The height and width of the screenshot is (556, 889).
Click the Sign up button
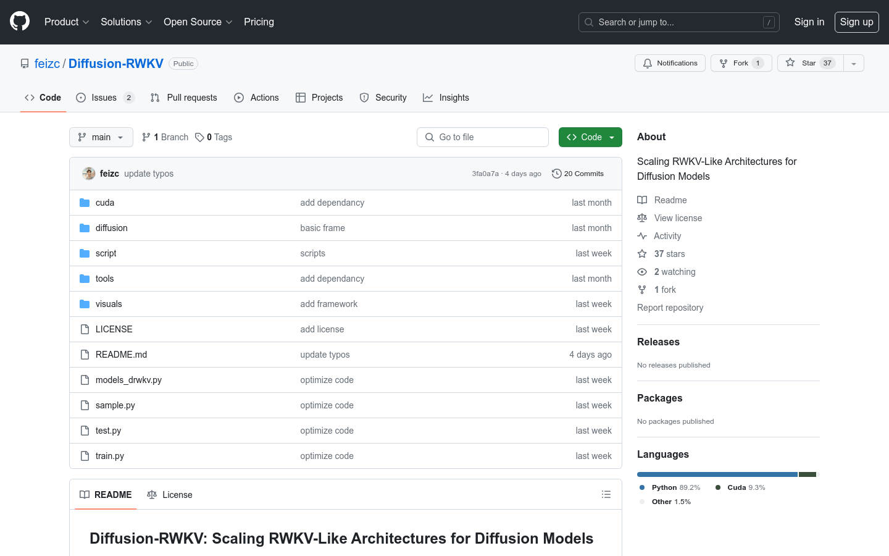coord(857,22)
